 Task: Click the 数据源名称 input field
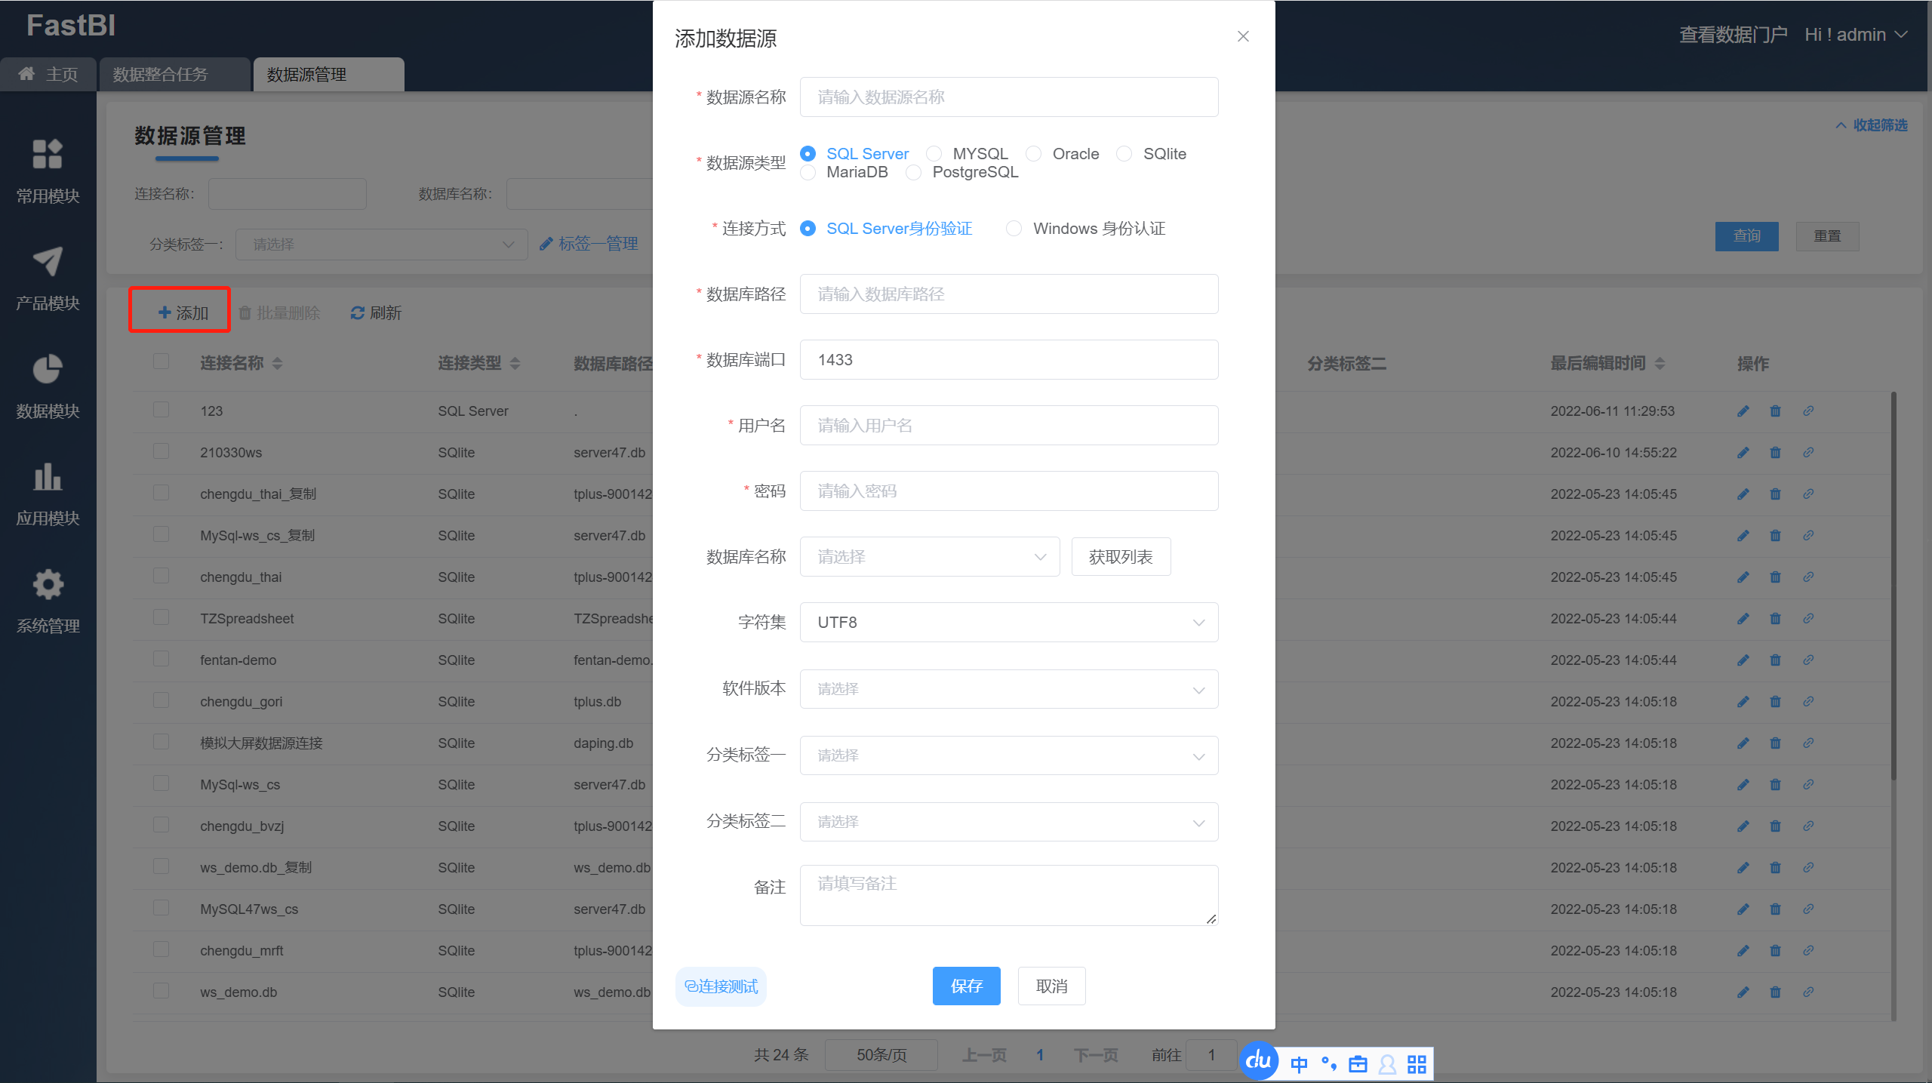click(1008, 97)
